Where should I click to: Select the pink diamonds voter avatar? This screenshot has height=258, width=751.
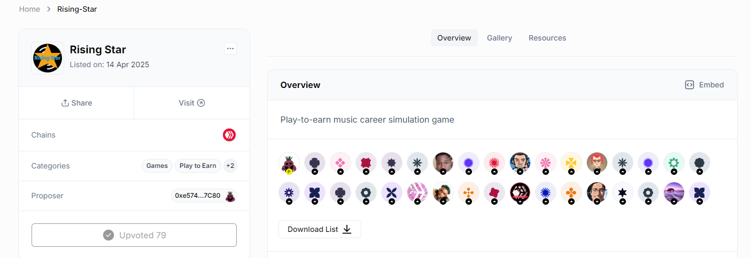click(340, 163)
